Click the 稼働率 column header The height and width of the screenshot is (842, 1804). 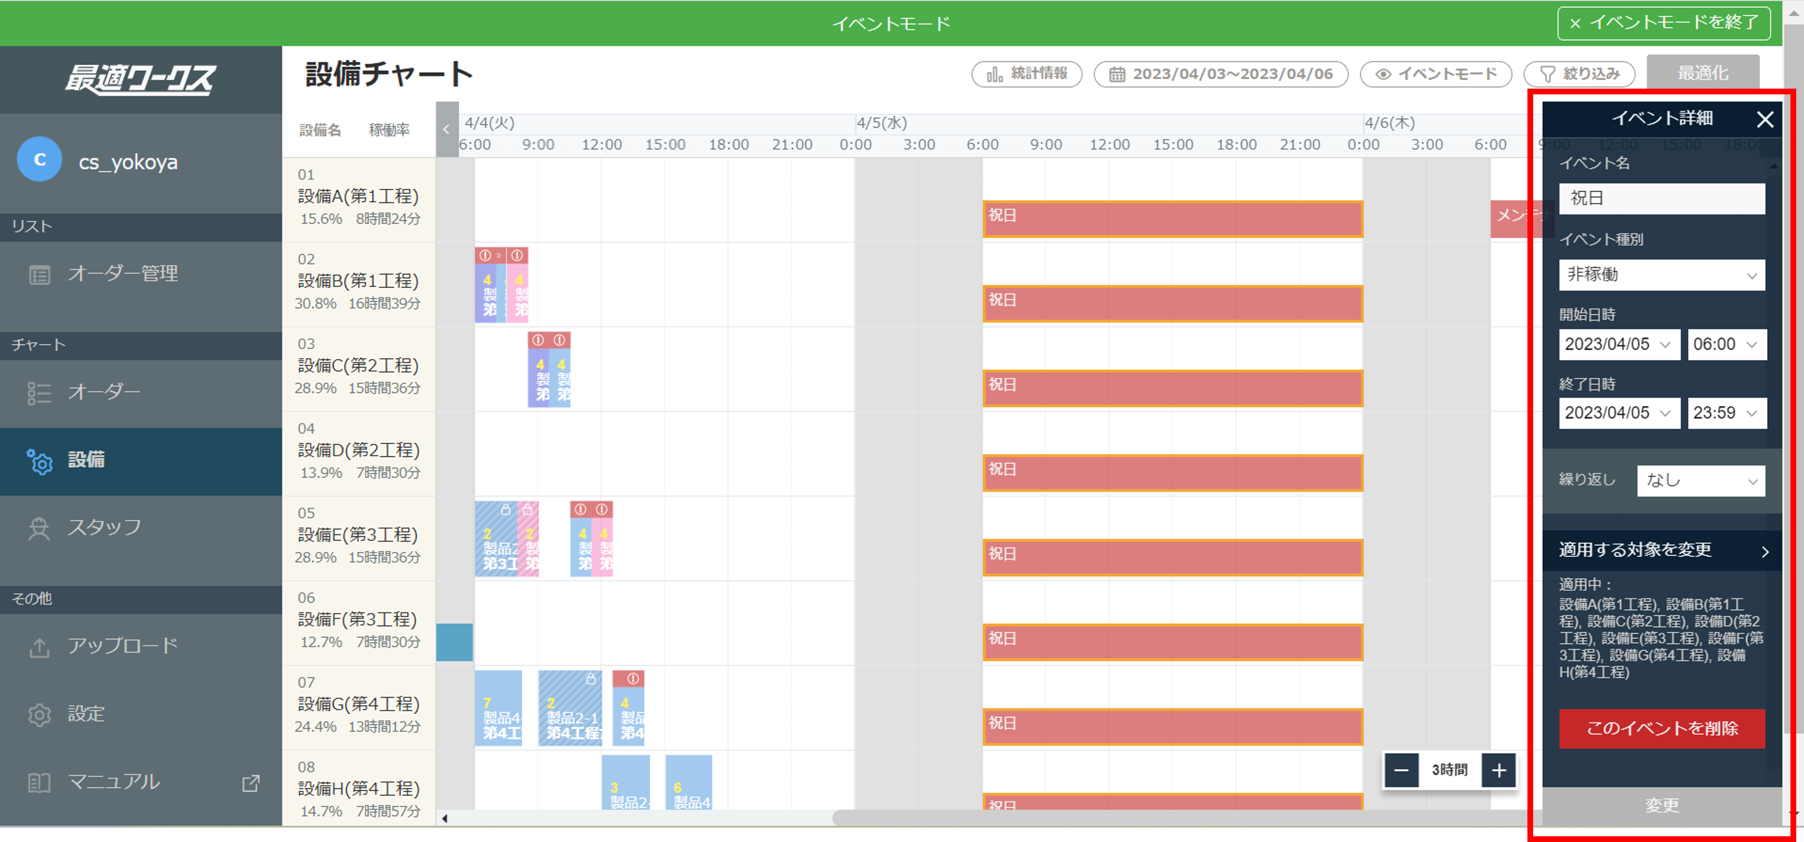pyautogui.click(x=389, y=130)
